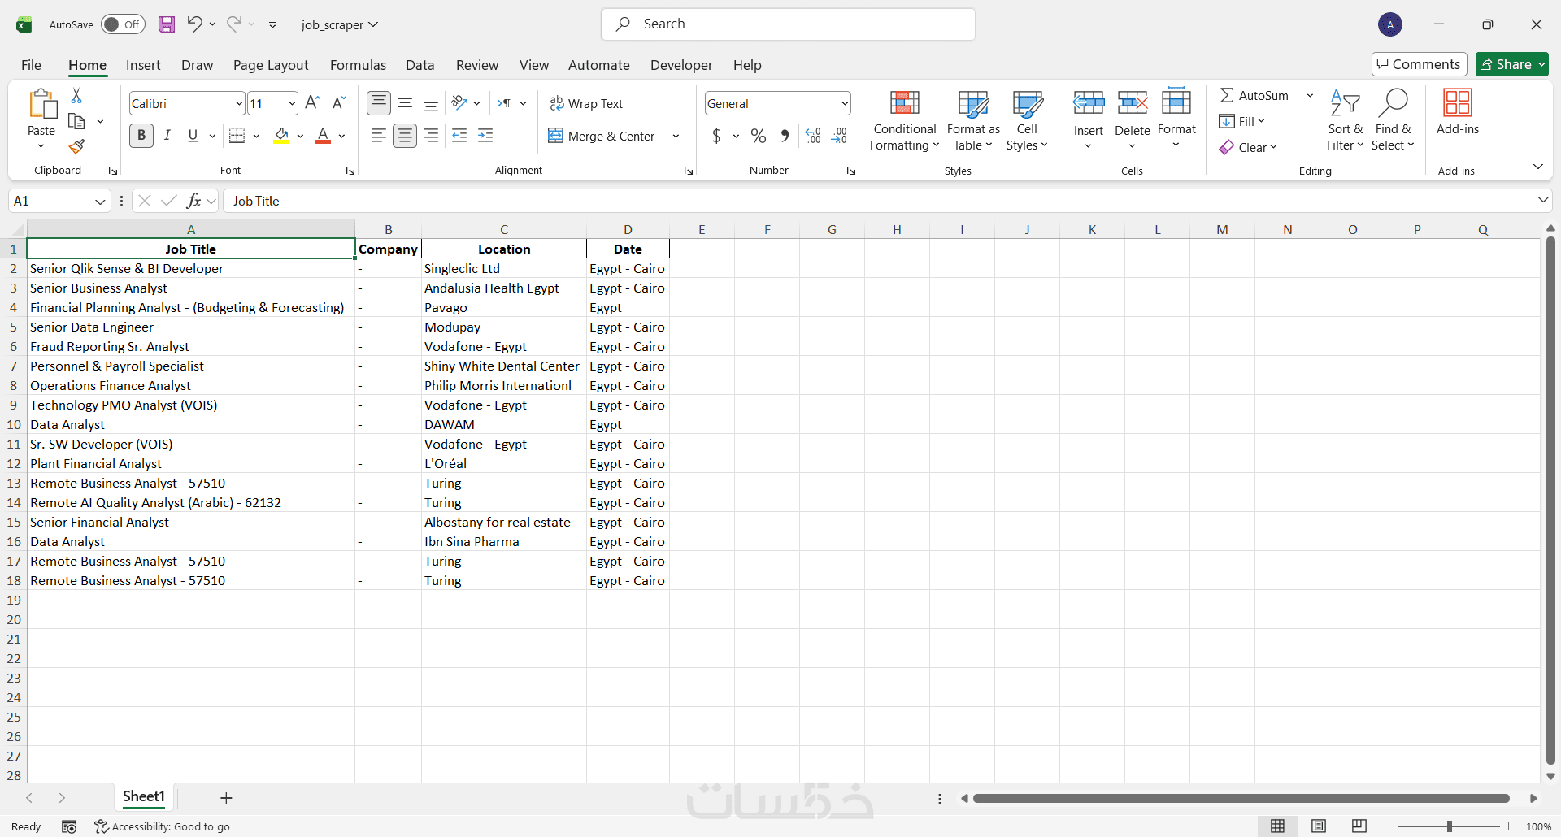1561x837 pixels.
Task: Apply the Borders icon to cell
Action: [237, 136]
